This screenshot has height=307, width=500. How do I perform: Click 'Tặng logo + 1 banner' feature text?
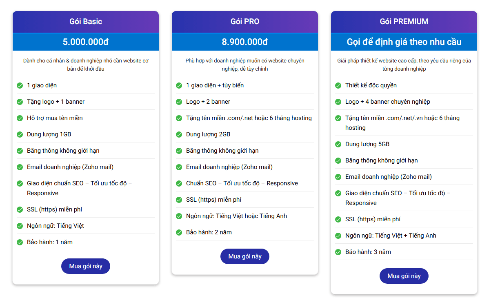tap(56, 102)
